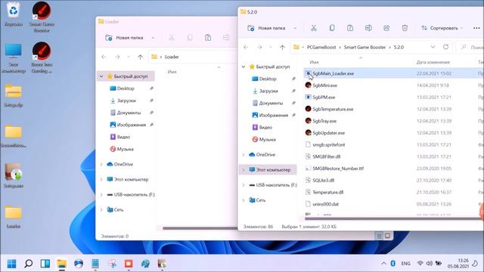This screenshot has width=484, height=272.
Task: Open Windows Start menu
Action: (12, 264)
